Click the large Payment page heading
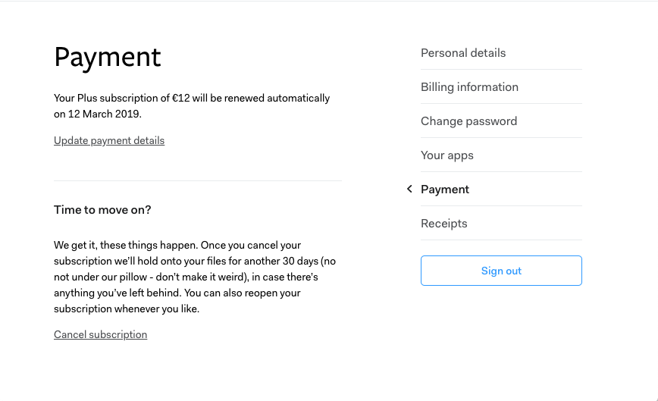Screen dimensions: 658x401 coord(108,58)
